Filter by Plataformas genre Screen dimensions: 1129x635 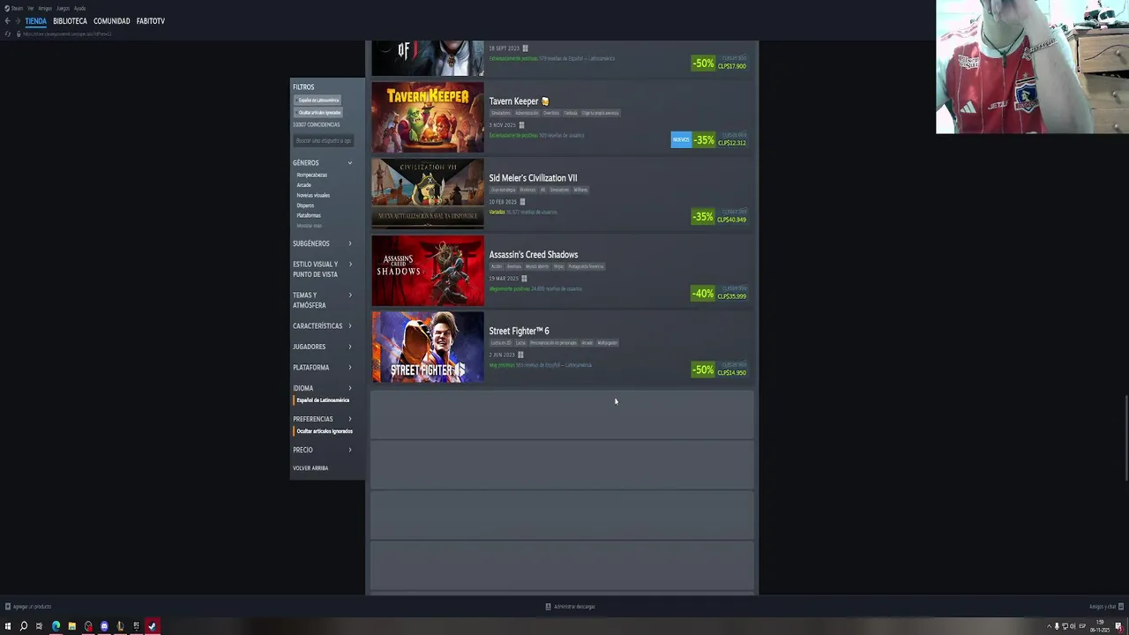(x=309, y=215)
